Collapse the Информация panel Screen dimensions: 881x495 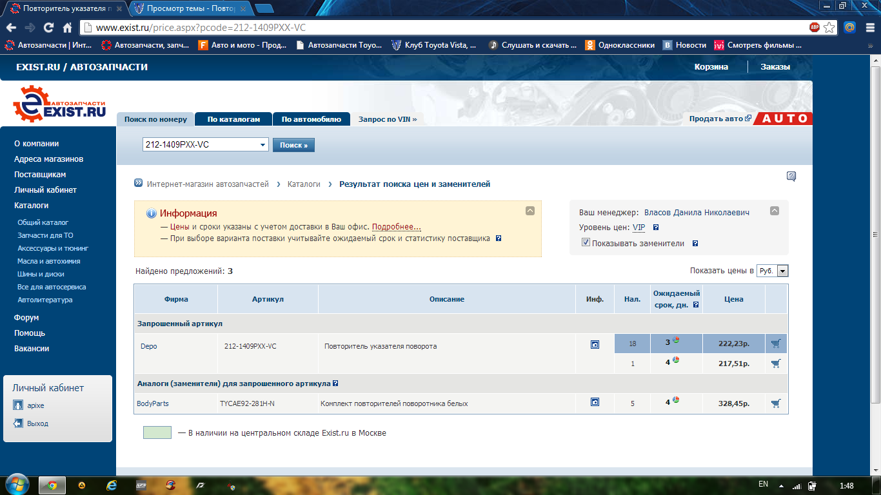(530, 211)
